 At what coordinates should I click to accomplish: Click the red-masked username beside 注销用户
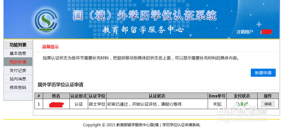(266, 32)
